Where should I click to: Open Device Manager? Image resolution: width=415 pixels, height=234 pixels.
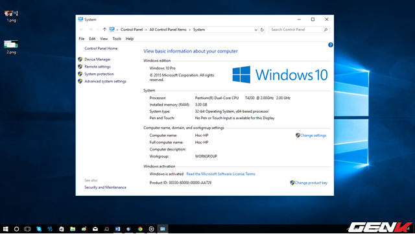tap(97, 59)
